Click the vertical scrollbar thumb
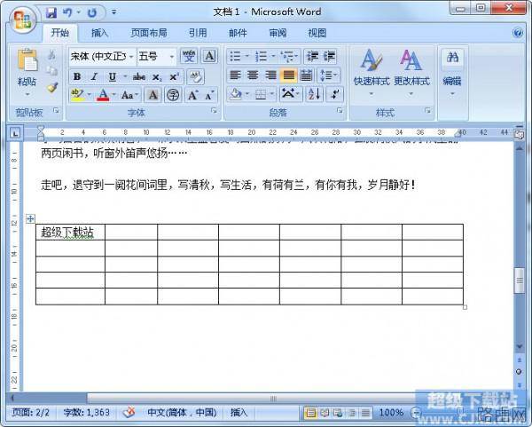The width and height of the screenshot is (532, 427). point(519,281)
